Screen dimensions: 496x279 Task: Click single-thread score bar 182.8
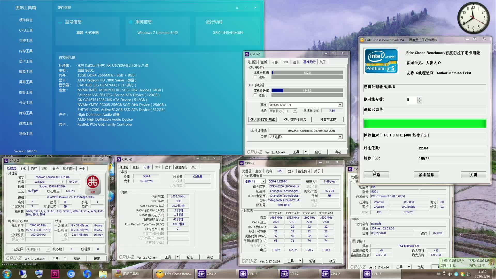pyautogui.click(x=307, y=73)
